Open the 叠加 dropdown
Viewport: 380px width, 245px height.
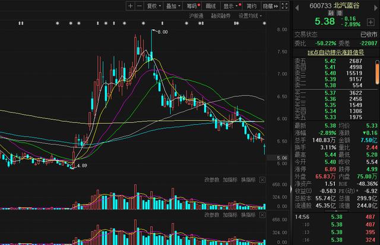click(x=173, y=6)
